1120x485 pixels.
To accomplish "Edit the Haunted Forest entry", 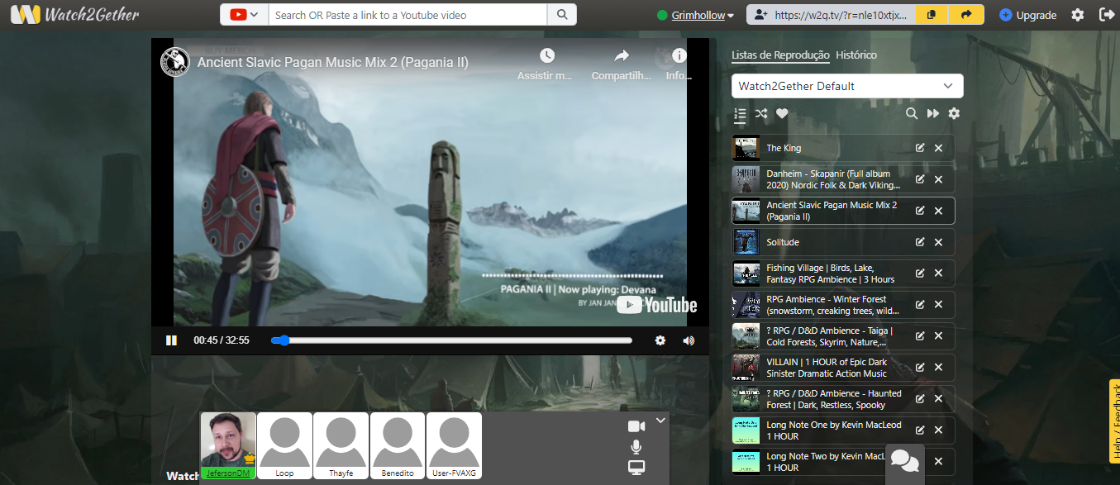I will pyautogui.click(x=920, y=399).
